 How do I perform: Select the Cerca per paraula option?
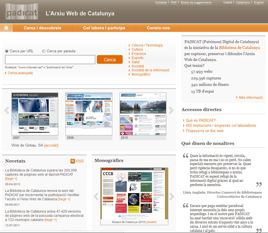[x=44, y=51]
